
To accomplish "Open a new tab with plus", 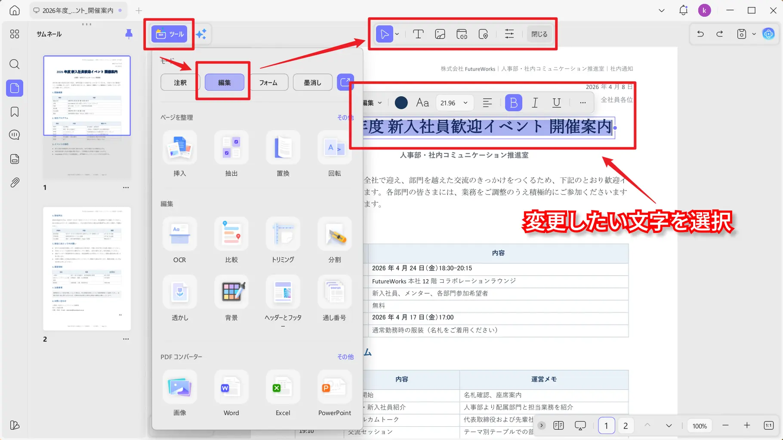I will (139, 10).
